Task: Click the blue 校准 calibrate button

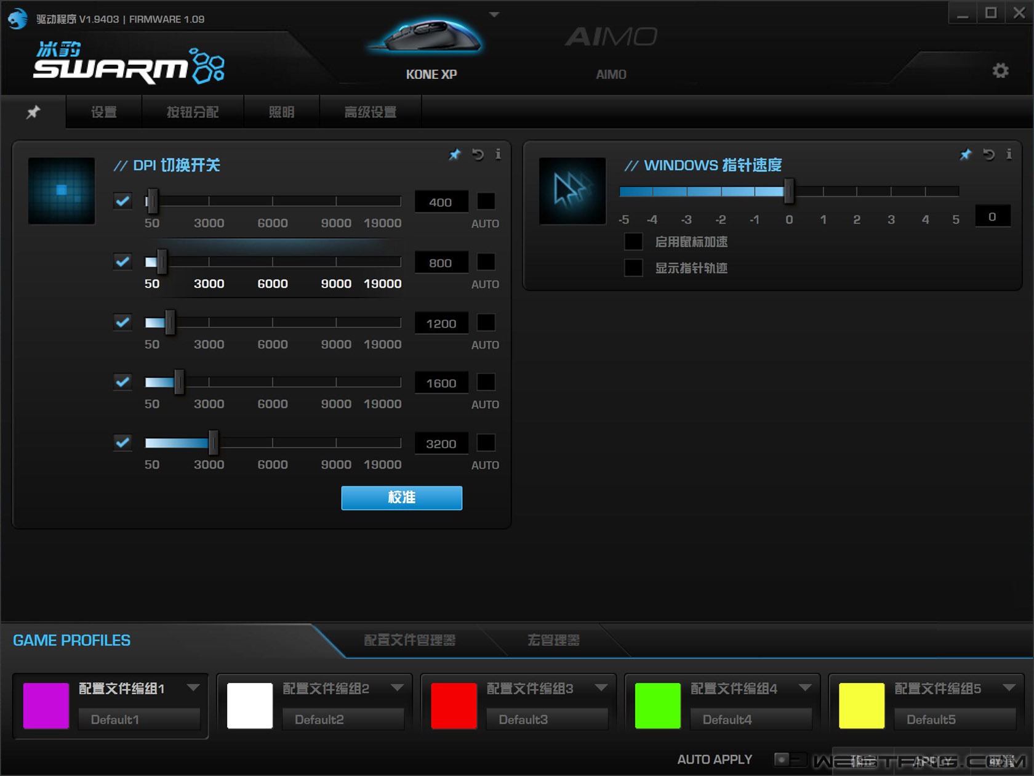Action: pos(402,498)
